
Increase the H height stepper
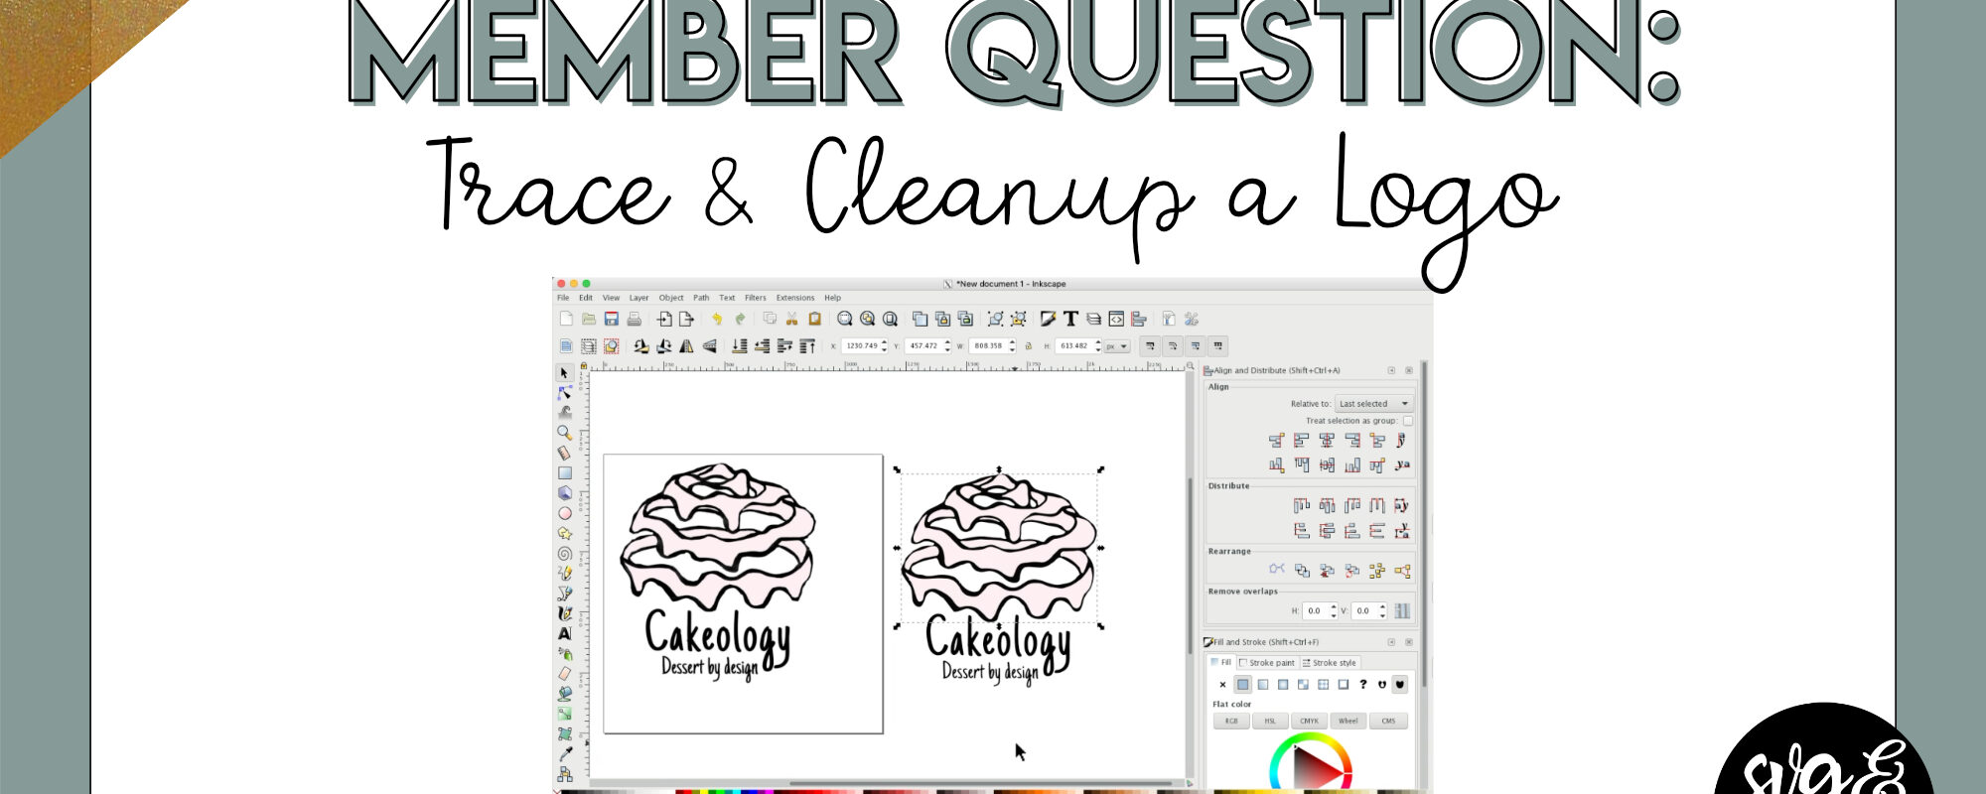point(1097,342)
